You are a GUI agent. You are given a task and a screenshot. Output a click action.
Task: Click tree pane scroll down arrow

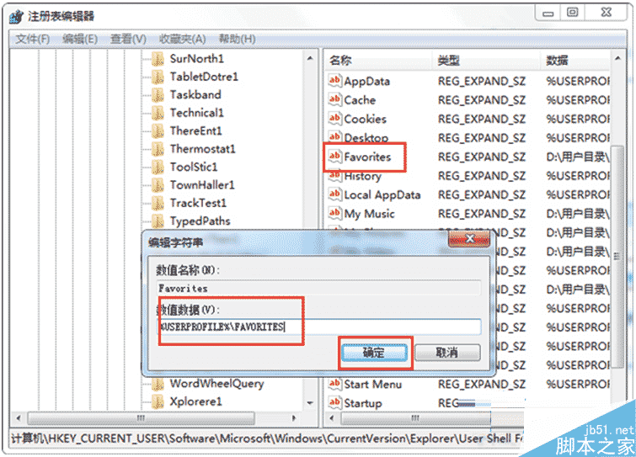coord(310,402)
